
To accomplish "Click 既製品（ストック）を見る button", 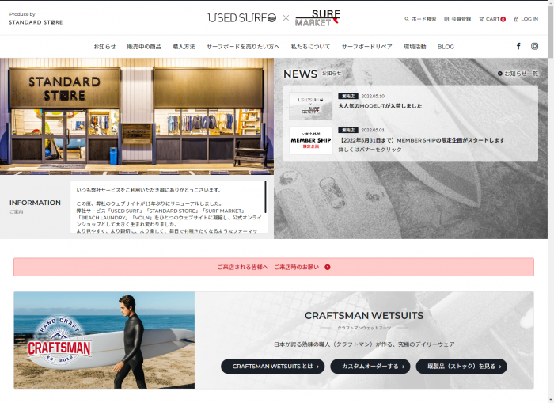I will tap(461, 366).
